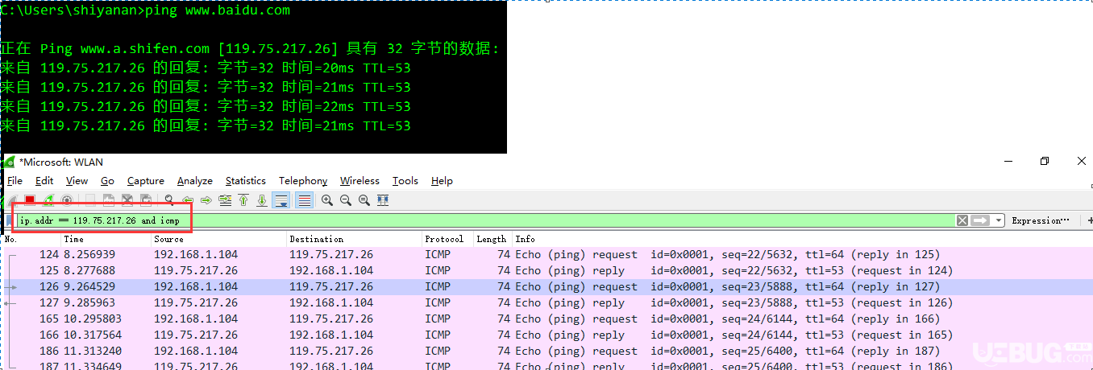Image resolution: width=1093 pixels, height=370 pixels.
Task: Maximize restore the Wireshark window
Action: tap(1045, 162)
